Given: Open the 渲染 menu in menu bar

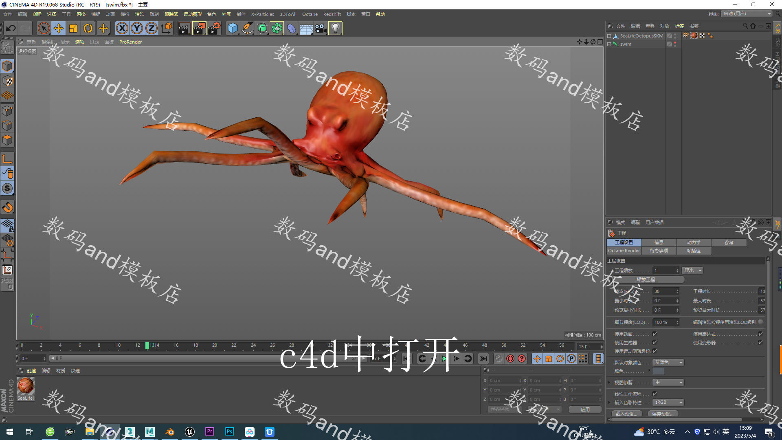Looking at the screenshot, I should click(140, 14).
